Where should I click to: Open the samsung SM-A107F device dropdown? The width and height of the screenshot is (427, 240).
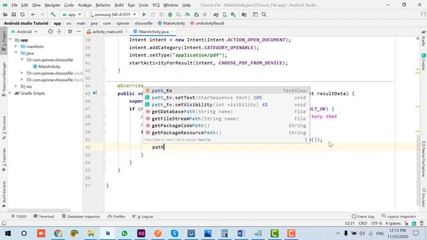113,15
